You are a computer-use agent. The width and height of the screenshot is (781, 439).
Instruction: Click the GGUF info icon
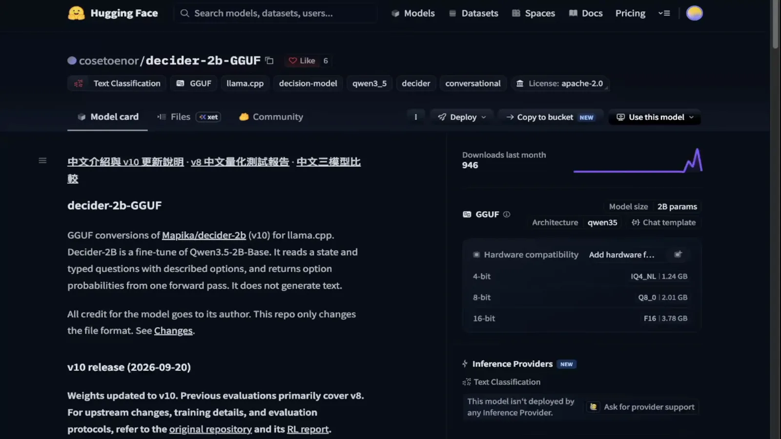click(x=507, y=214)
